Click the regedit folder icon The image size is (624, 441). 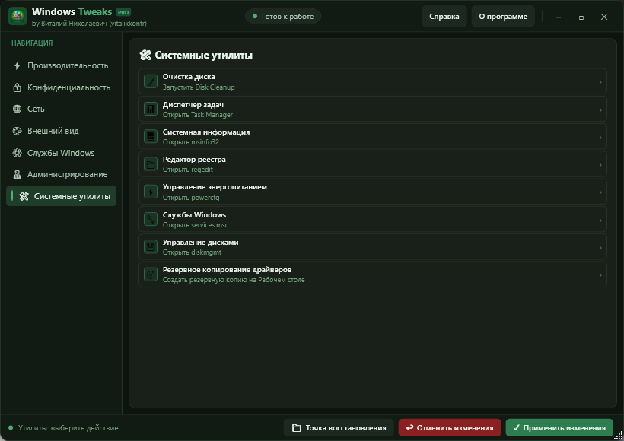click(151, 164)
